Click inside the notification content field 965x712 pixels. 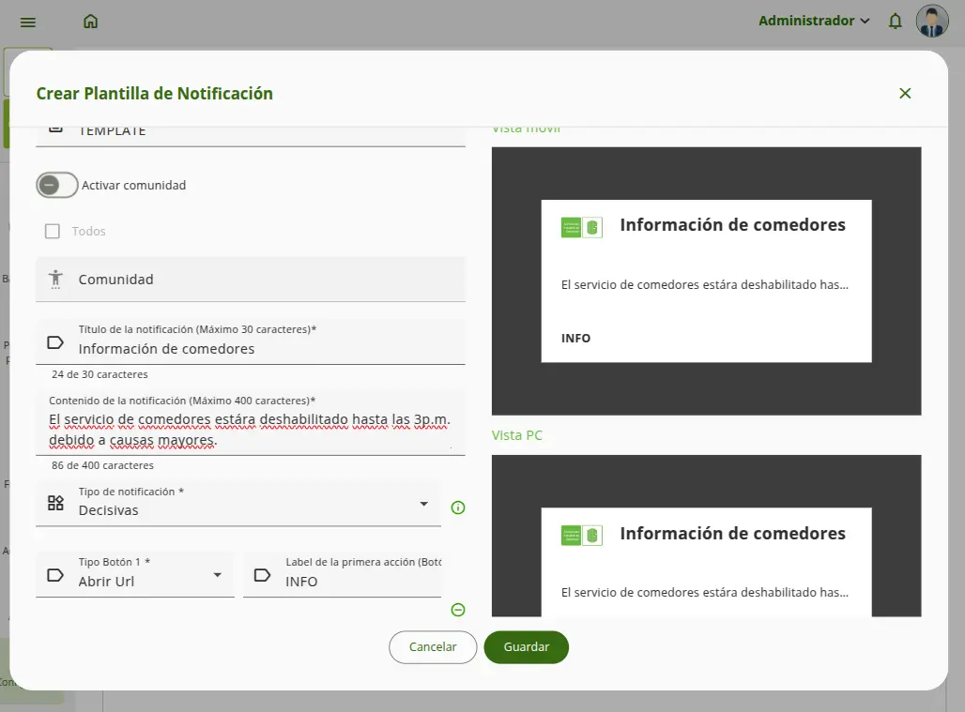coord(251,424)
